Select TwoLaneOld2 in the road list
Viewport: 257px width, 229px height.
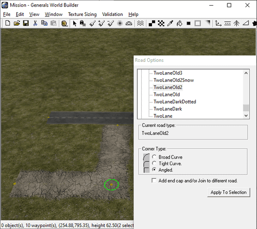pyautogui.click(x=168, y=87)
